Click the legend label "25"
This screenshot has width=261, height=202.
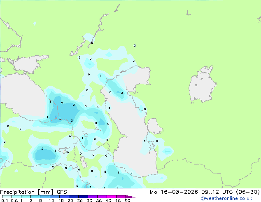80,200
